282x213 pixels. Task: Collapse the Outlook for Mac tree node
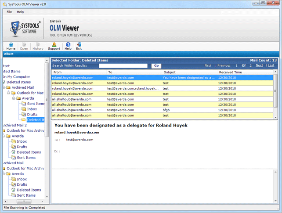click(x=8, y=93)
